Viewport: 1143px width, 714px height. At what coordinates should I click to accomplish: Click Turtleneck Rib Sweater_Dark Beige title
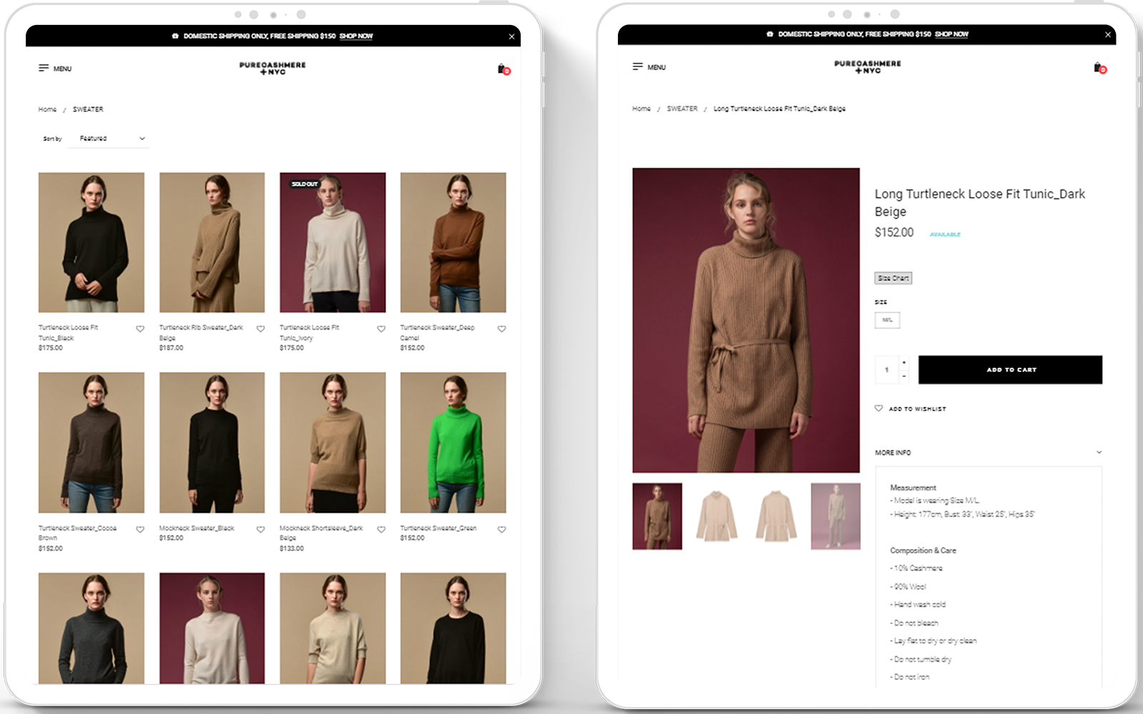pos(201,333)
